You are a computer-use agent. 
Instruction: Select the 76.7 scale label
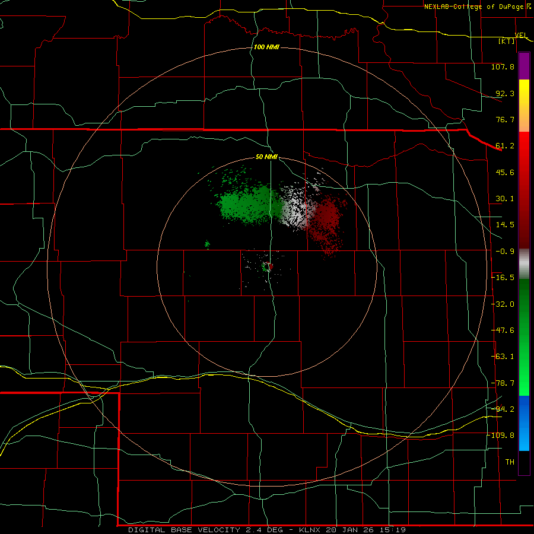[505, 119]
